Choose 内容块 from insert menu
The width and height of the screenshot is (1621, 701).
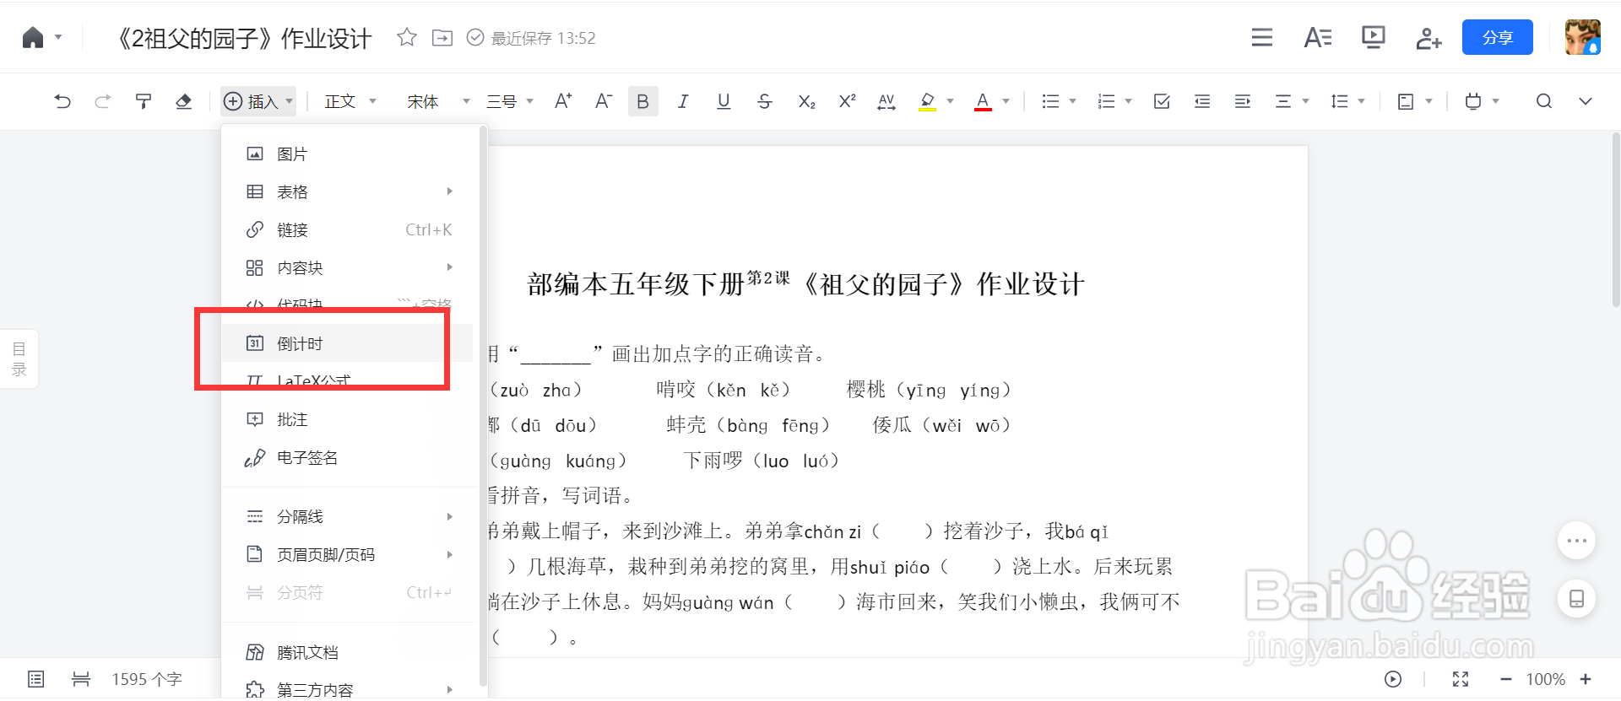(x=347, y=267)
